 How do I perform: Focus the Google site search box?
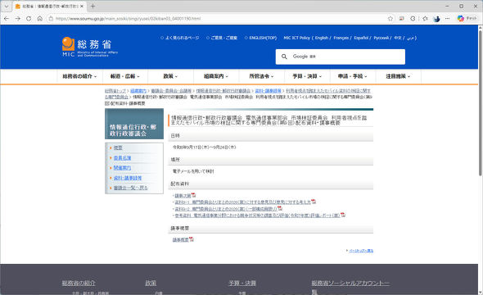[x=340, y=57]
